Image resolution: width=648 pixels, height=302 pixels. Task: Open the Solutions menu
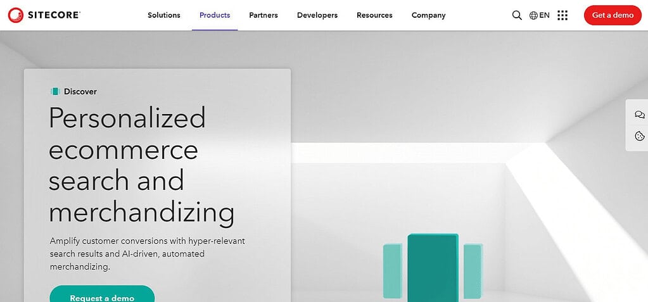[x=164, y=15]
